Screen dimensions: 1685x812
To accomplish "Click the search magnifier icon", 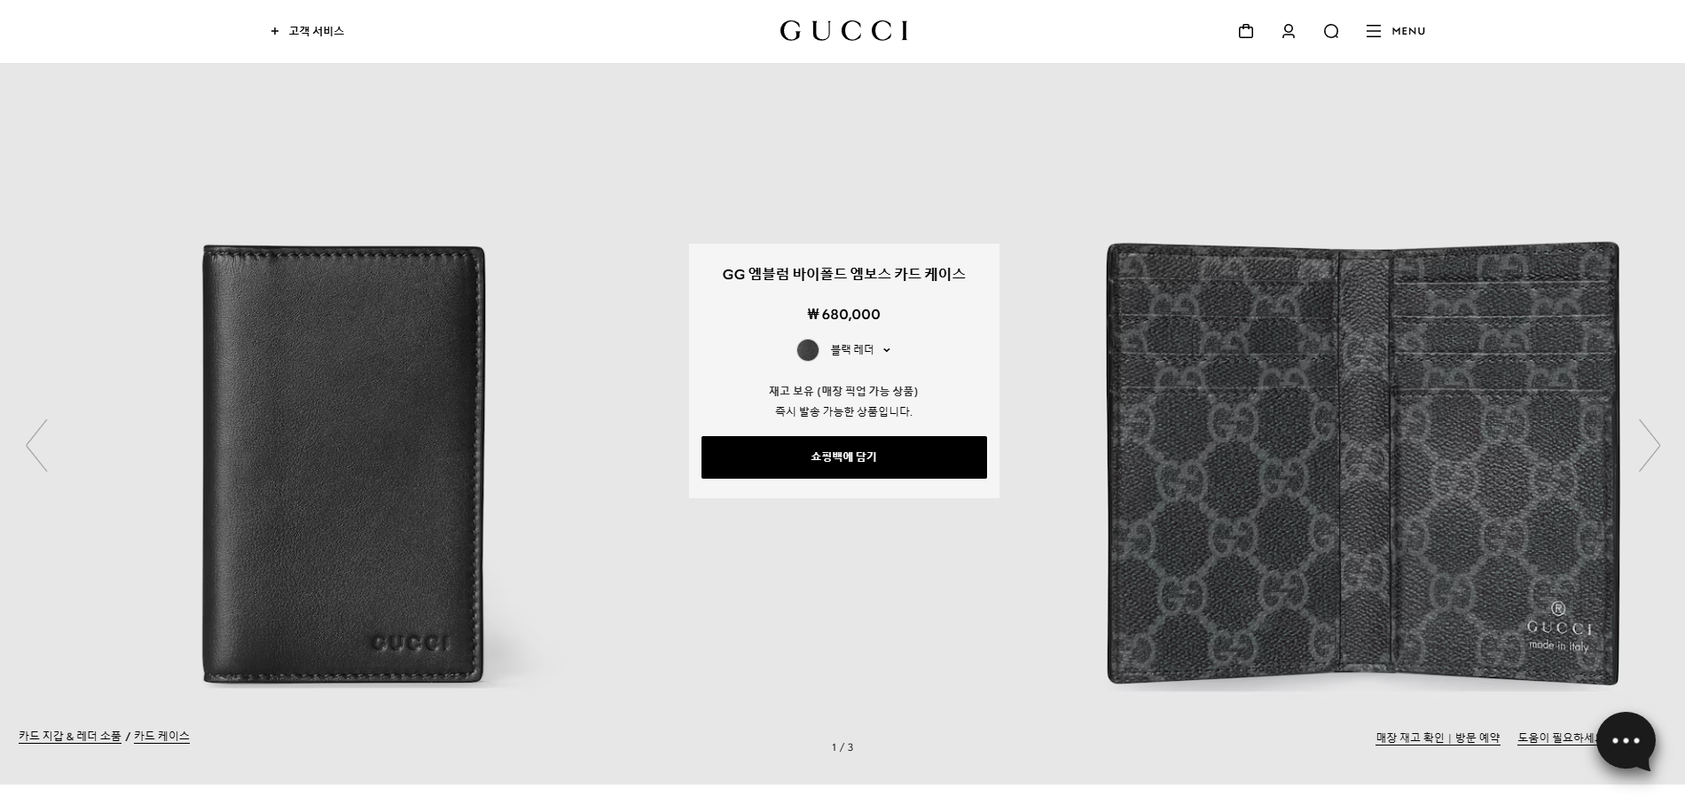I will point(1331,31).
